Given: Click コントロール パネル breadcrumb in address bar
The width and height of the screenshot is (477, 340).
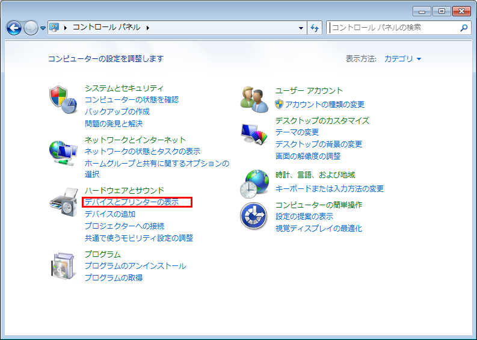Looking at the screenshot, I should pos(106,28).
